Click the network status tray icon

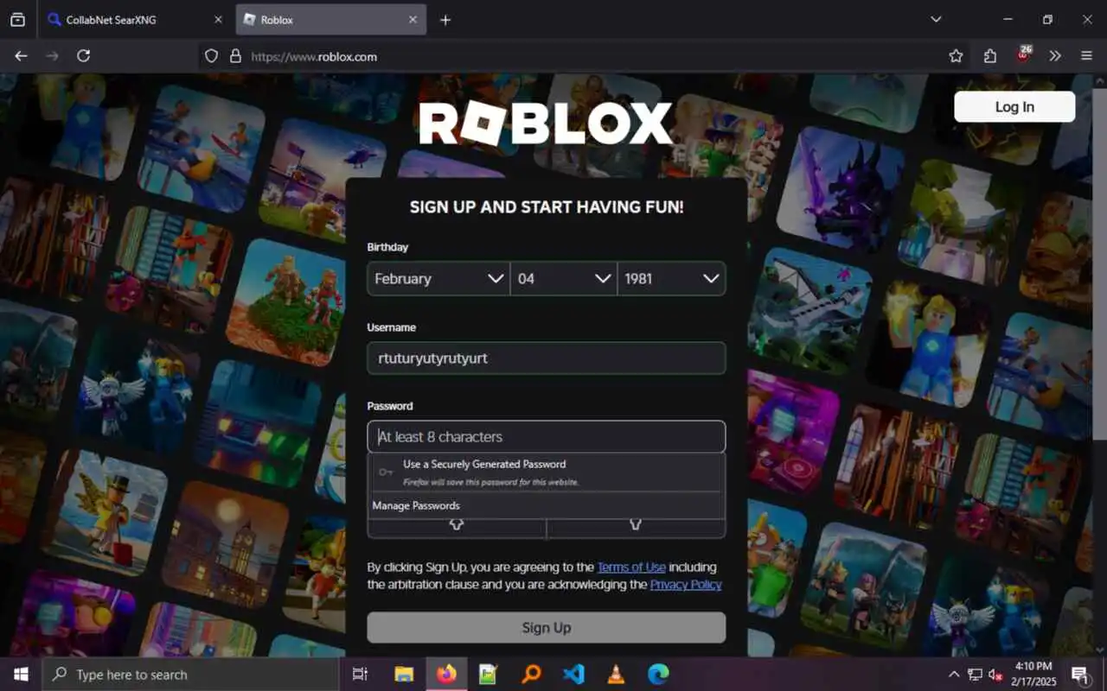976,675
